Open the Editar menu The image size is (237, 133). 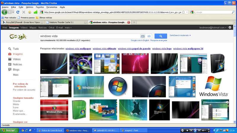(13, 7)
